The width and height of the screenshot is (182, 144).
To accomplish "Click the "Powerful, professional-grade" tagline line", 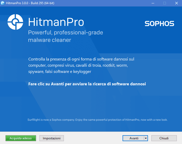I will 65,33.
